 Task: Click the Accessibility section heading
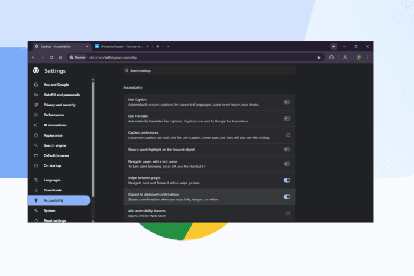[x=132, y=87]
